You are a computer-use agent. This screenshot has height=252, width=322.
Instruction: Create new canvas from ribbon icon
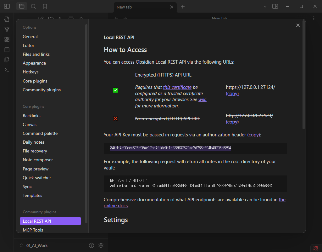tap(7, 39)
